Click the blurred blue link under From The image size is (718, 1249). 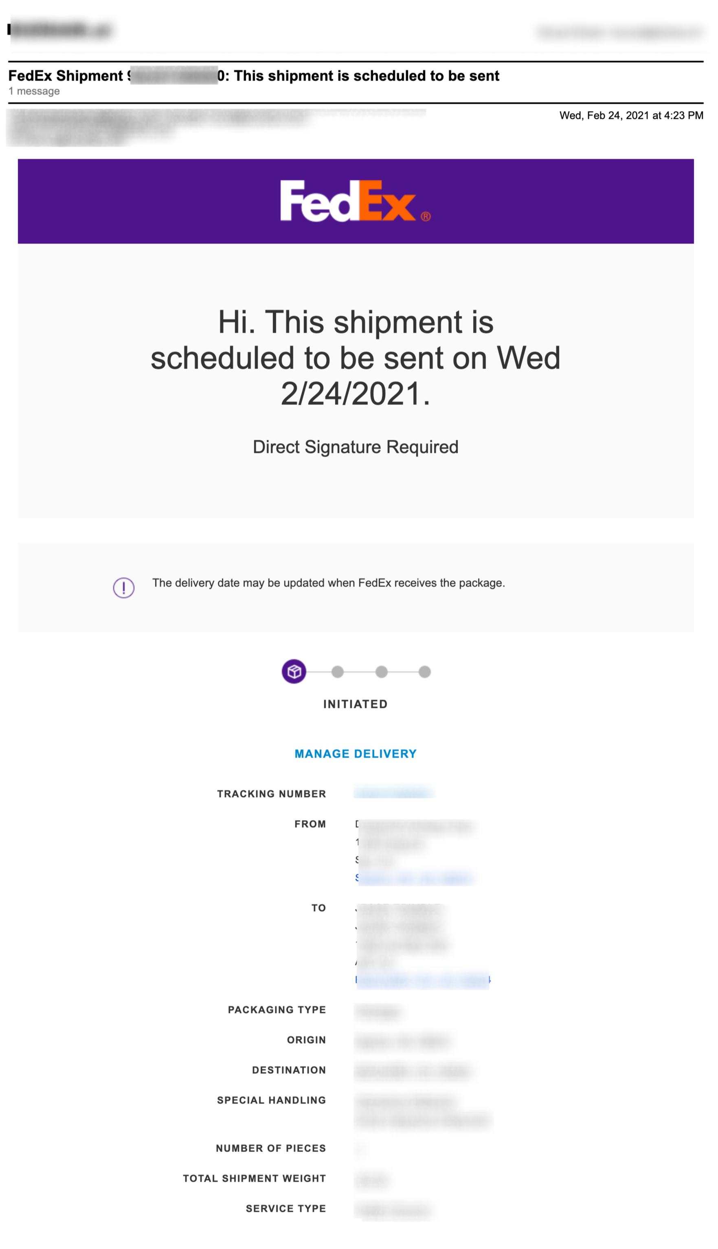(414, 878)
